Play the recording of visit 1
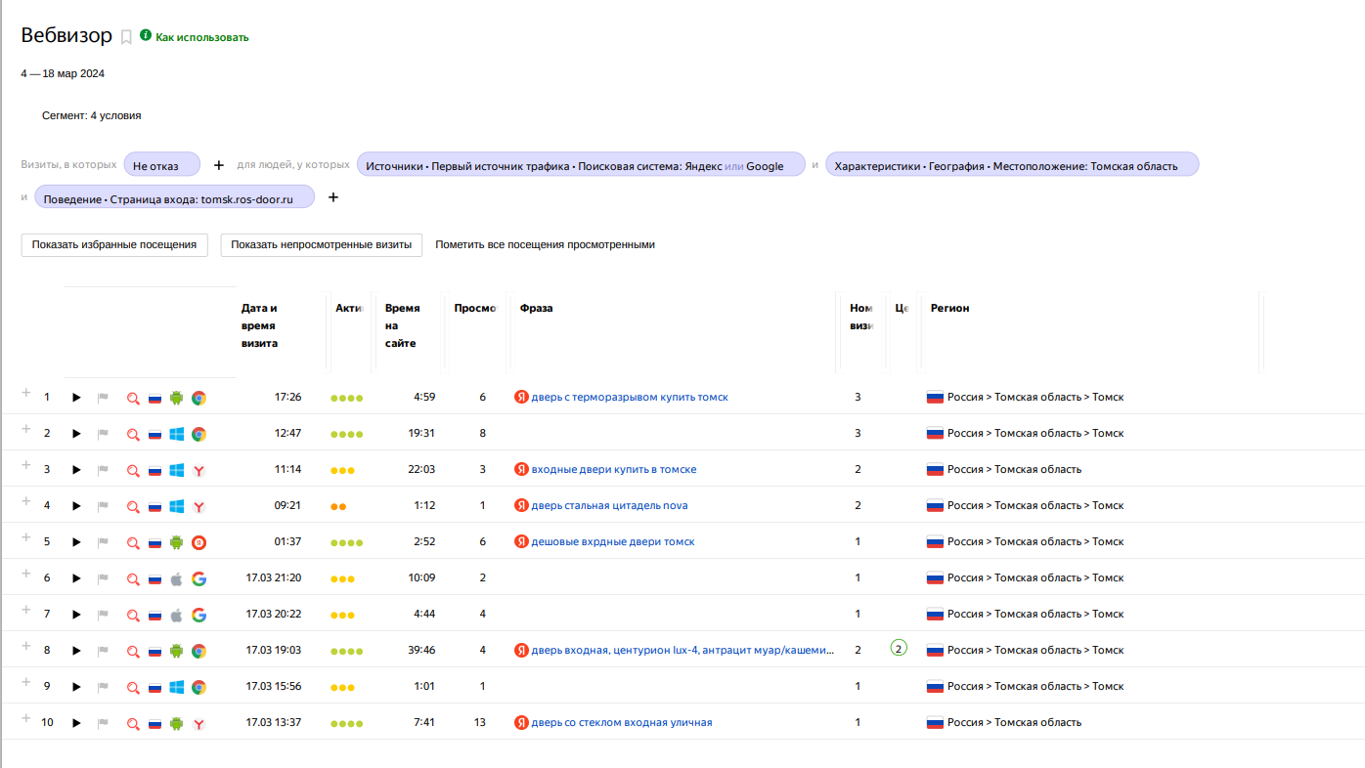The image size is (1365, 768). pos(76,398)
